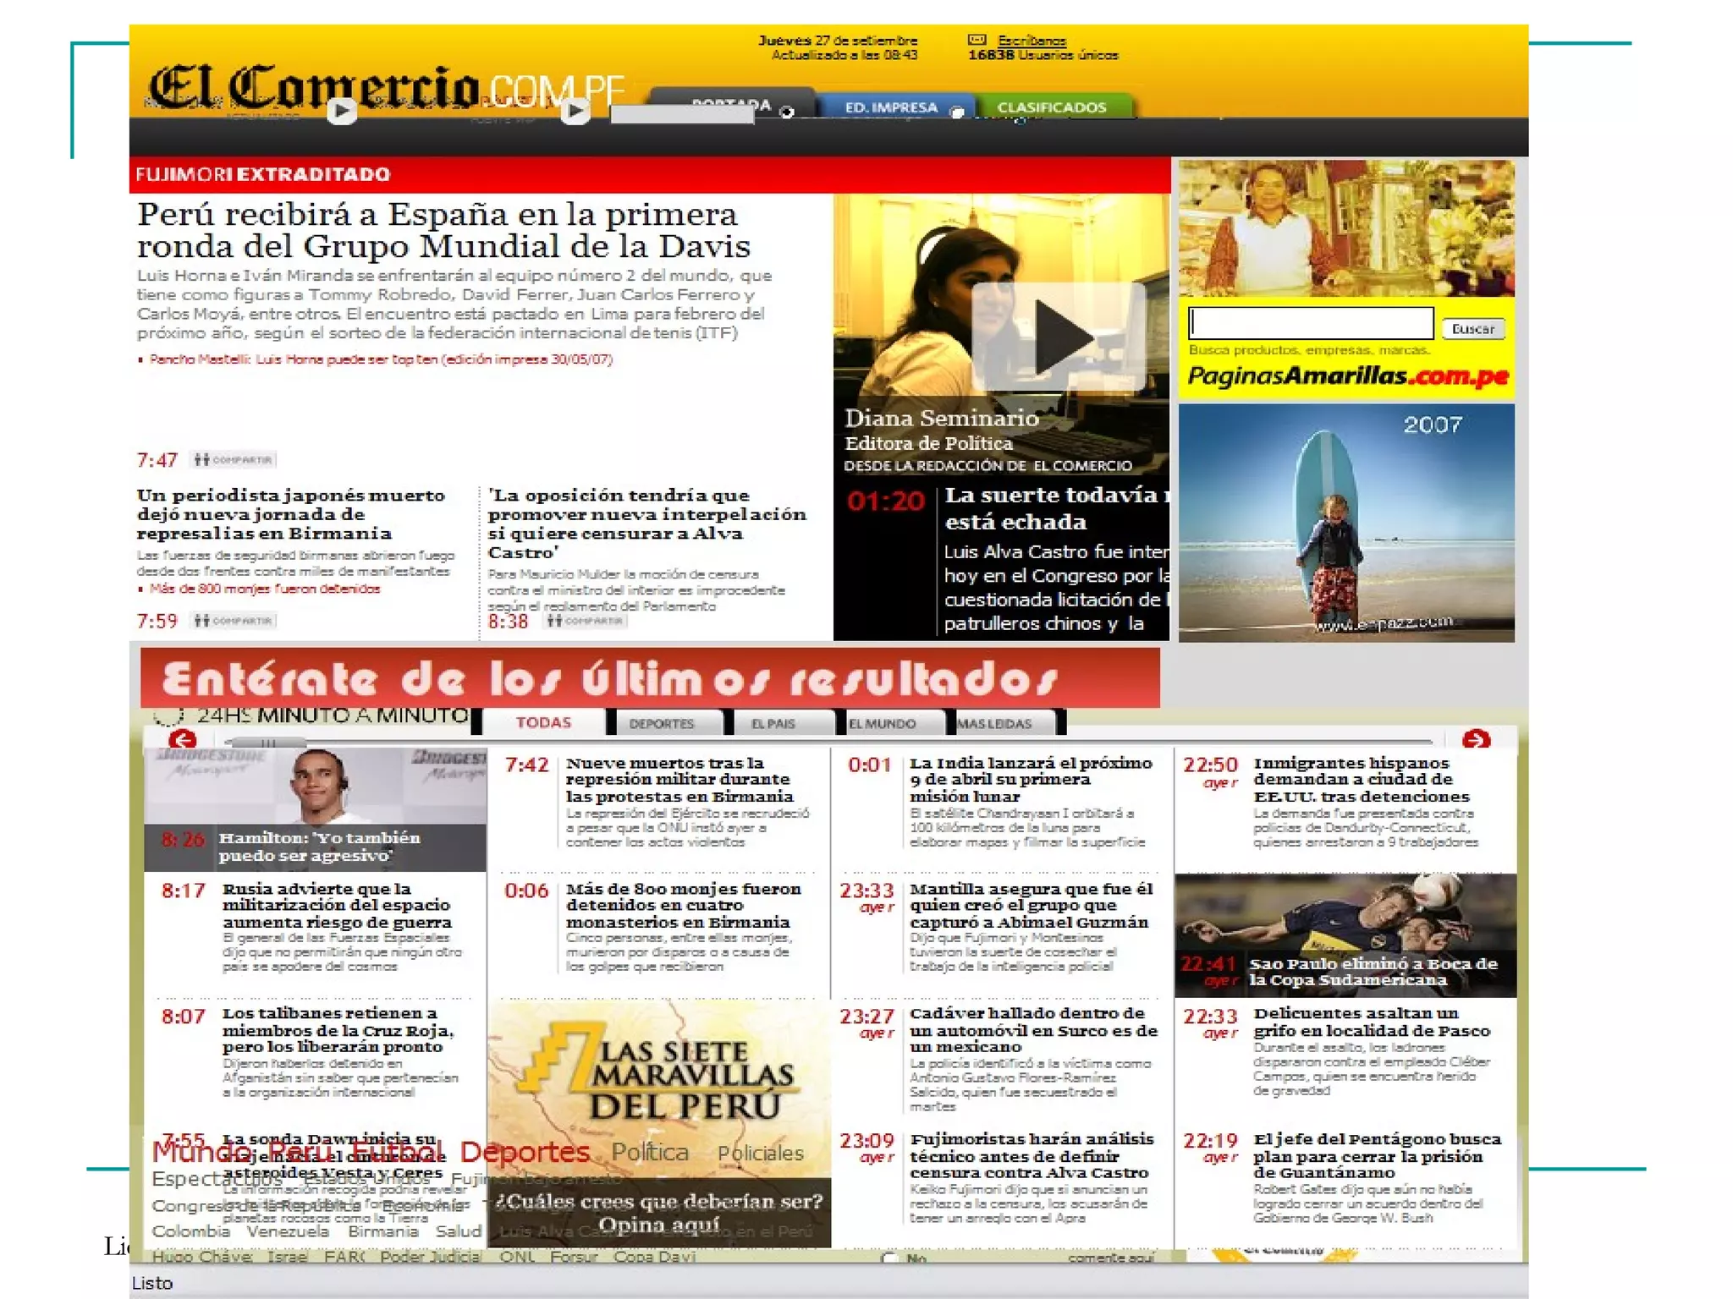Click the red left arrow in news ticker
This screenshot has height=1299, width=1733.
coord(182,740)
